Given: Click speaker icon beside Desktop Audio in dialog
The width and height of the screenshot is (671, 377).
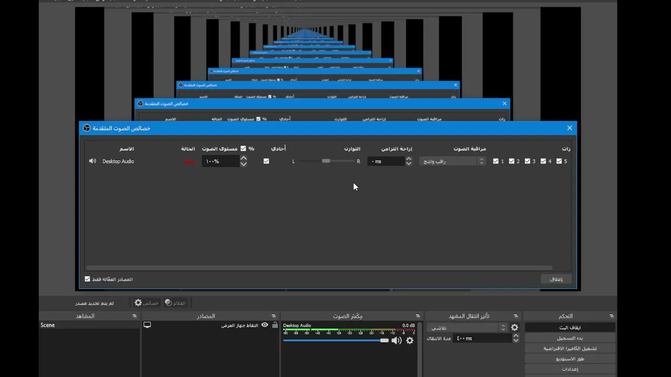Looking at the screenshot, I should [92, 161].
